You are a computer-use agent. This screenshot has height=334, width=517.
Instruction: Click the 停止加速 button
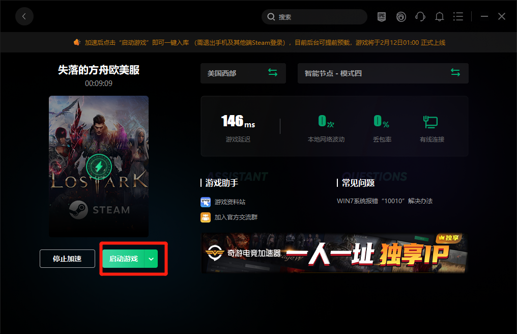(x=67, y=259)
